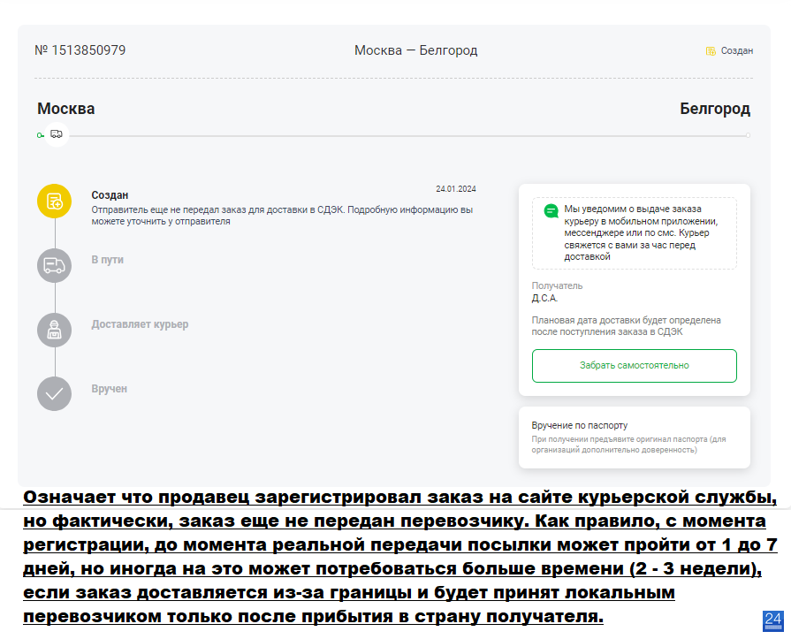Click the small Создан icon in header
Image resolution: width=791 pixels, height=639 pixels.
tap(711, 51)
